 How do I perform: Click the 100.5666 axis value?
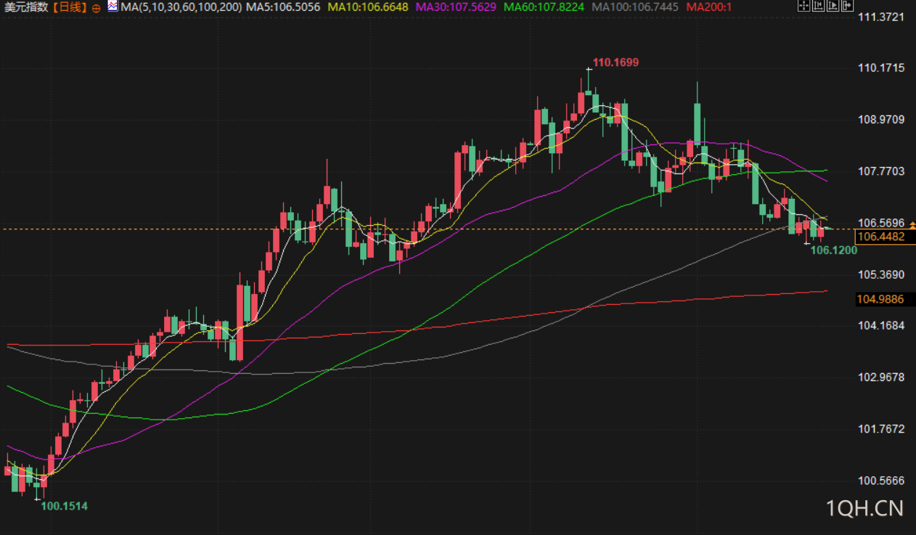coord(881,481)
